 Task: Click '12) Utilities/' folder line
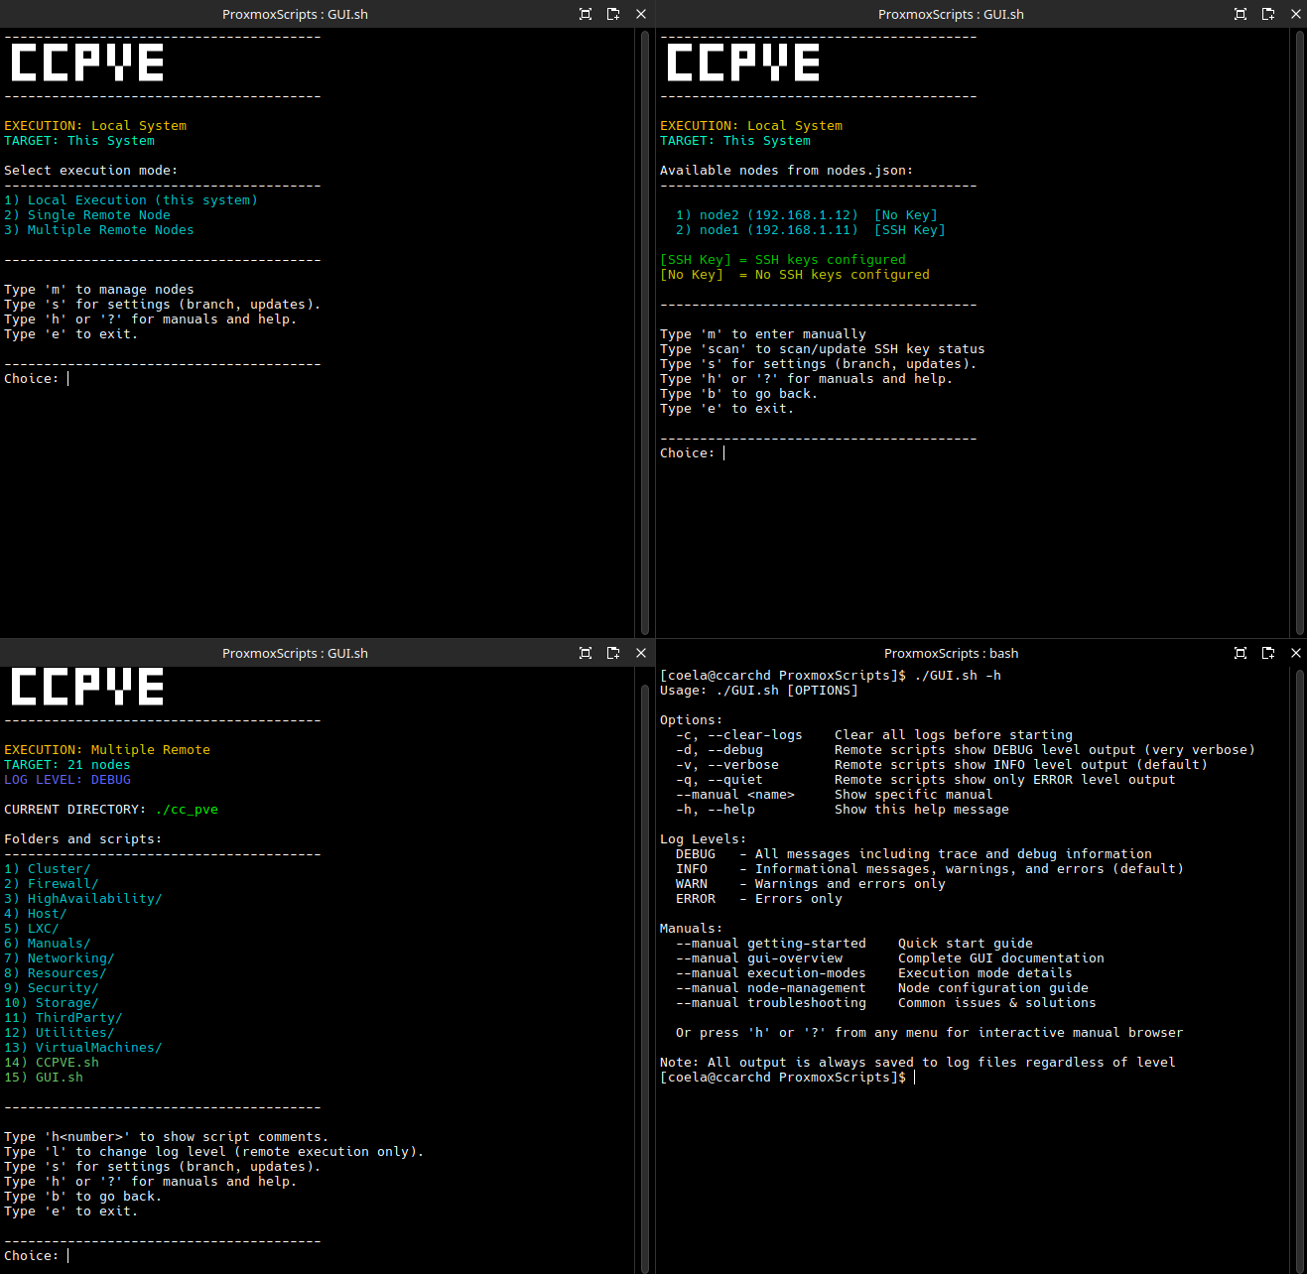(60, 1033)
